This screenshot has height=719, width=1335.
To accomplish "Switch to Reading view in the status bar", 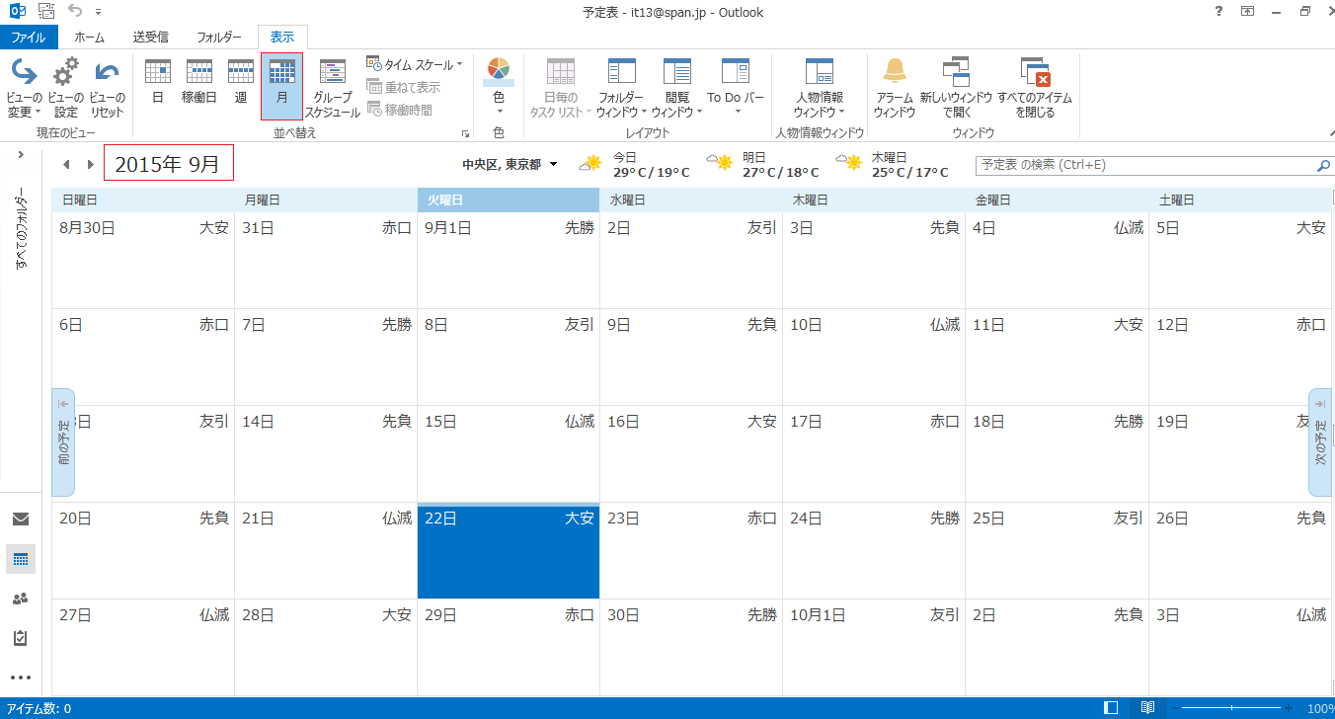I will click(x=1147, y=708).
